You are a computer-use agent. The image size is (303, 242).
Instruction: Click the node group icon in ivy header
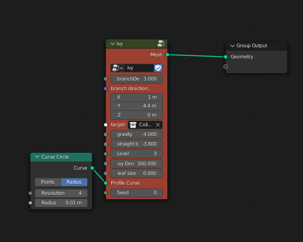161,43
